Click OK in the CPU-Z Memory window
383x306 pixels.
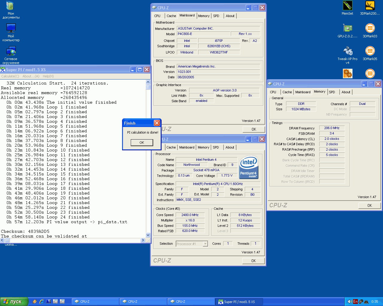pyautogui.click(x=370, y=205)
